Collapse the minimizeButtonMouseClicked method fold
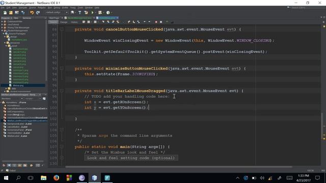Image resolution: width=326 pixels, height=183 pixels. click(62, 68)
